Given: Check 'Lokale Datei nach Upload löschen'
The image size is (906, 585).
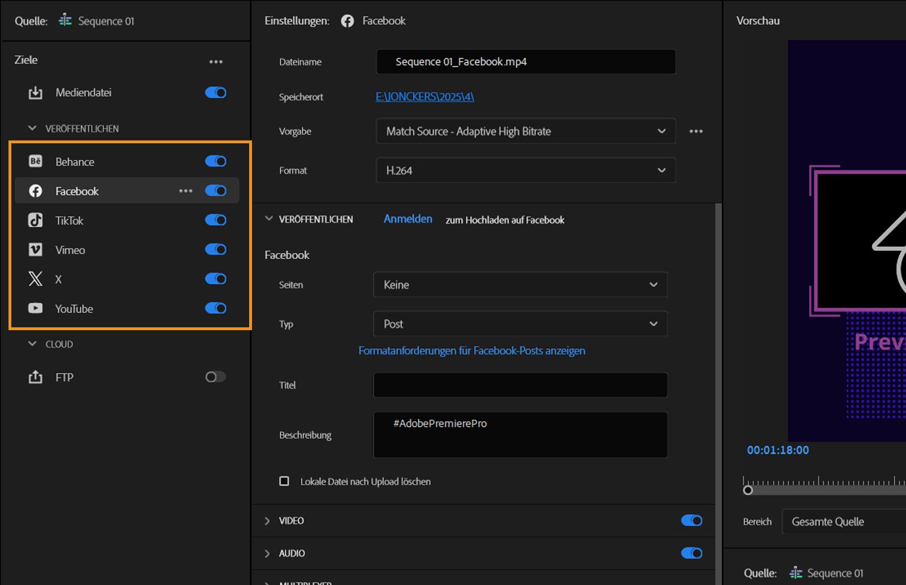Looking at the screenshot, I should point(284,481).
